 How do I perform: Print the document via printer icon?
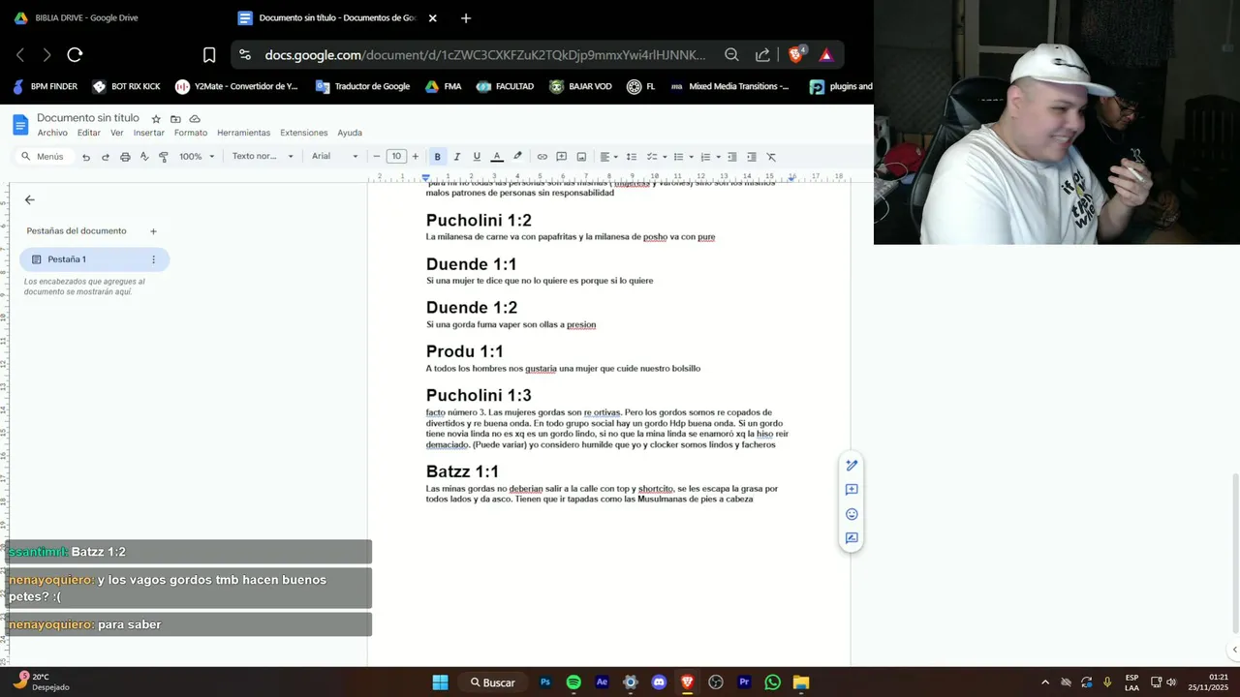point(125,157)
